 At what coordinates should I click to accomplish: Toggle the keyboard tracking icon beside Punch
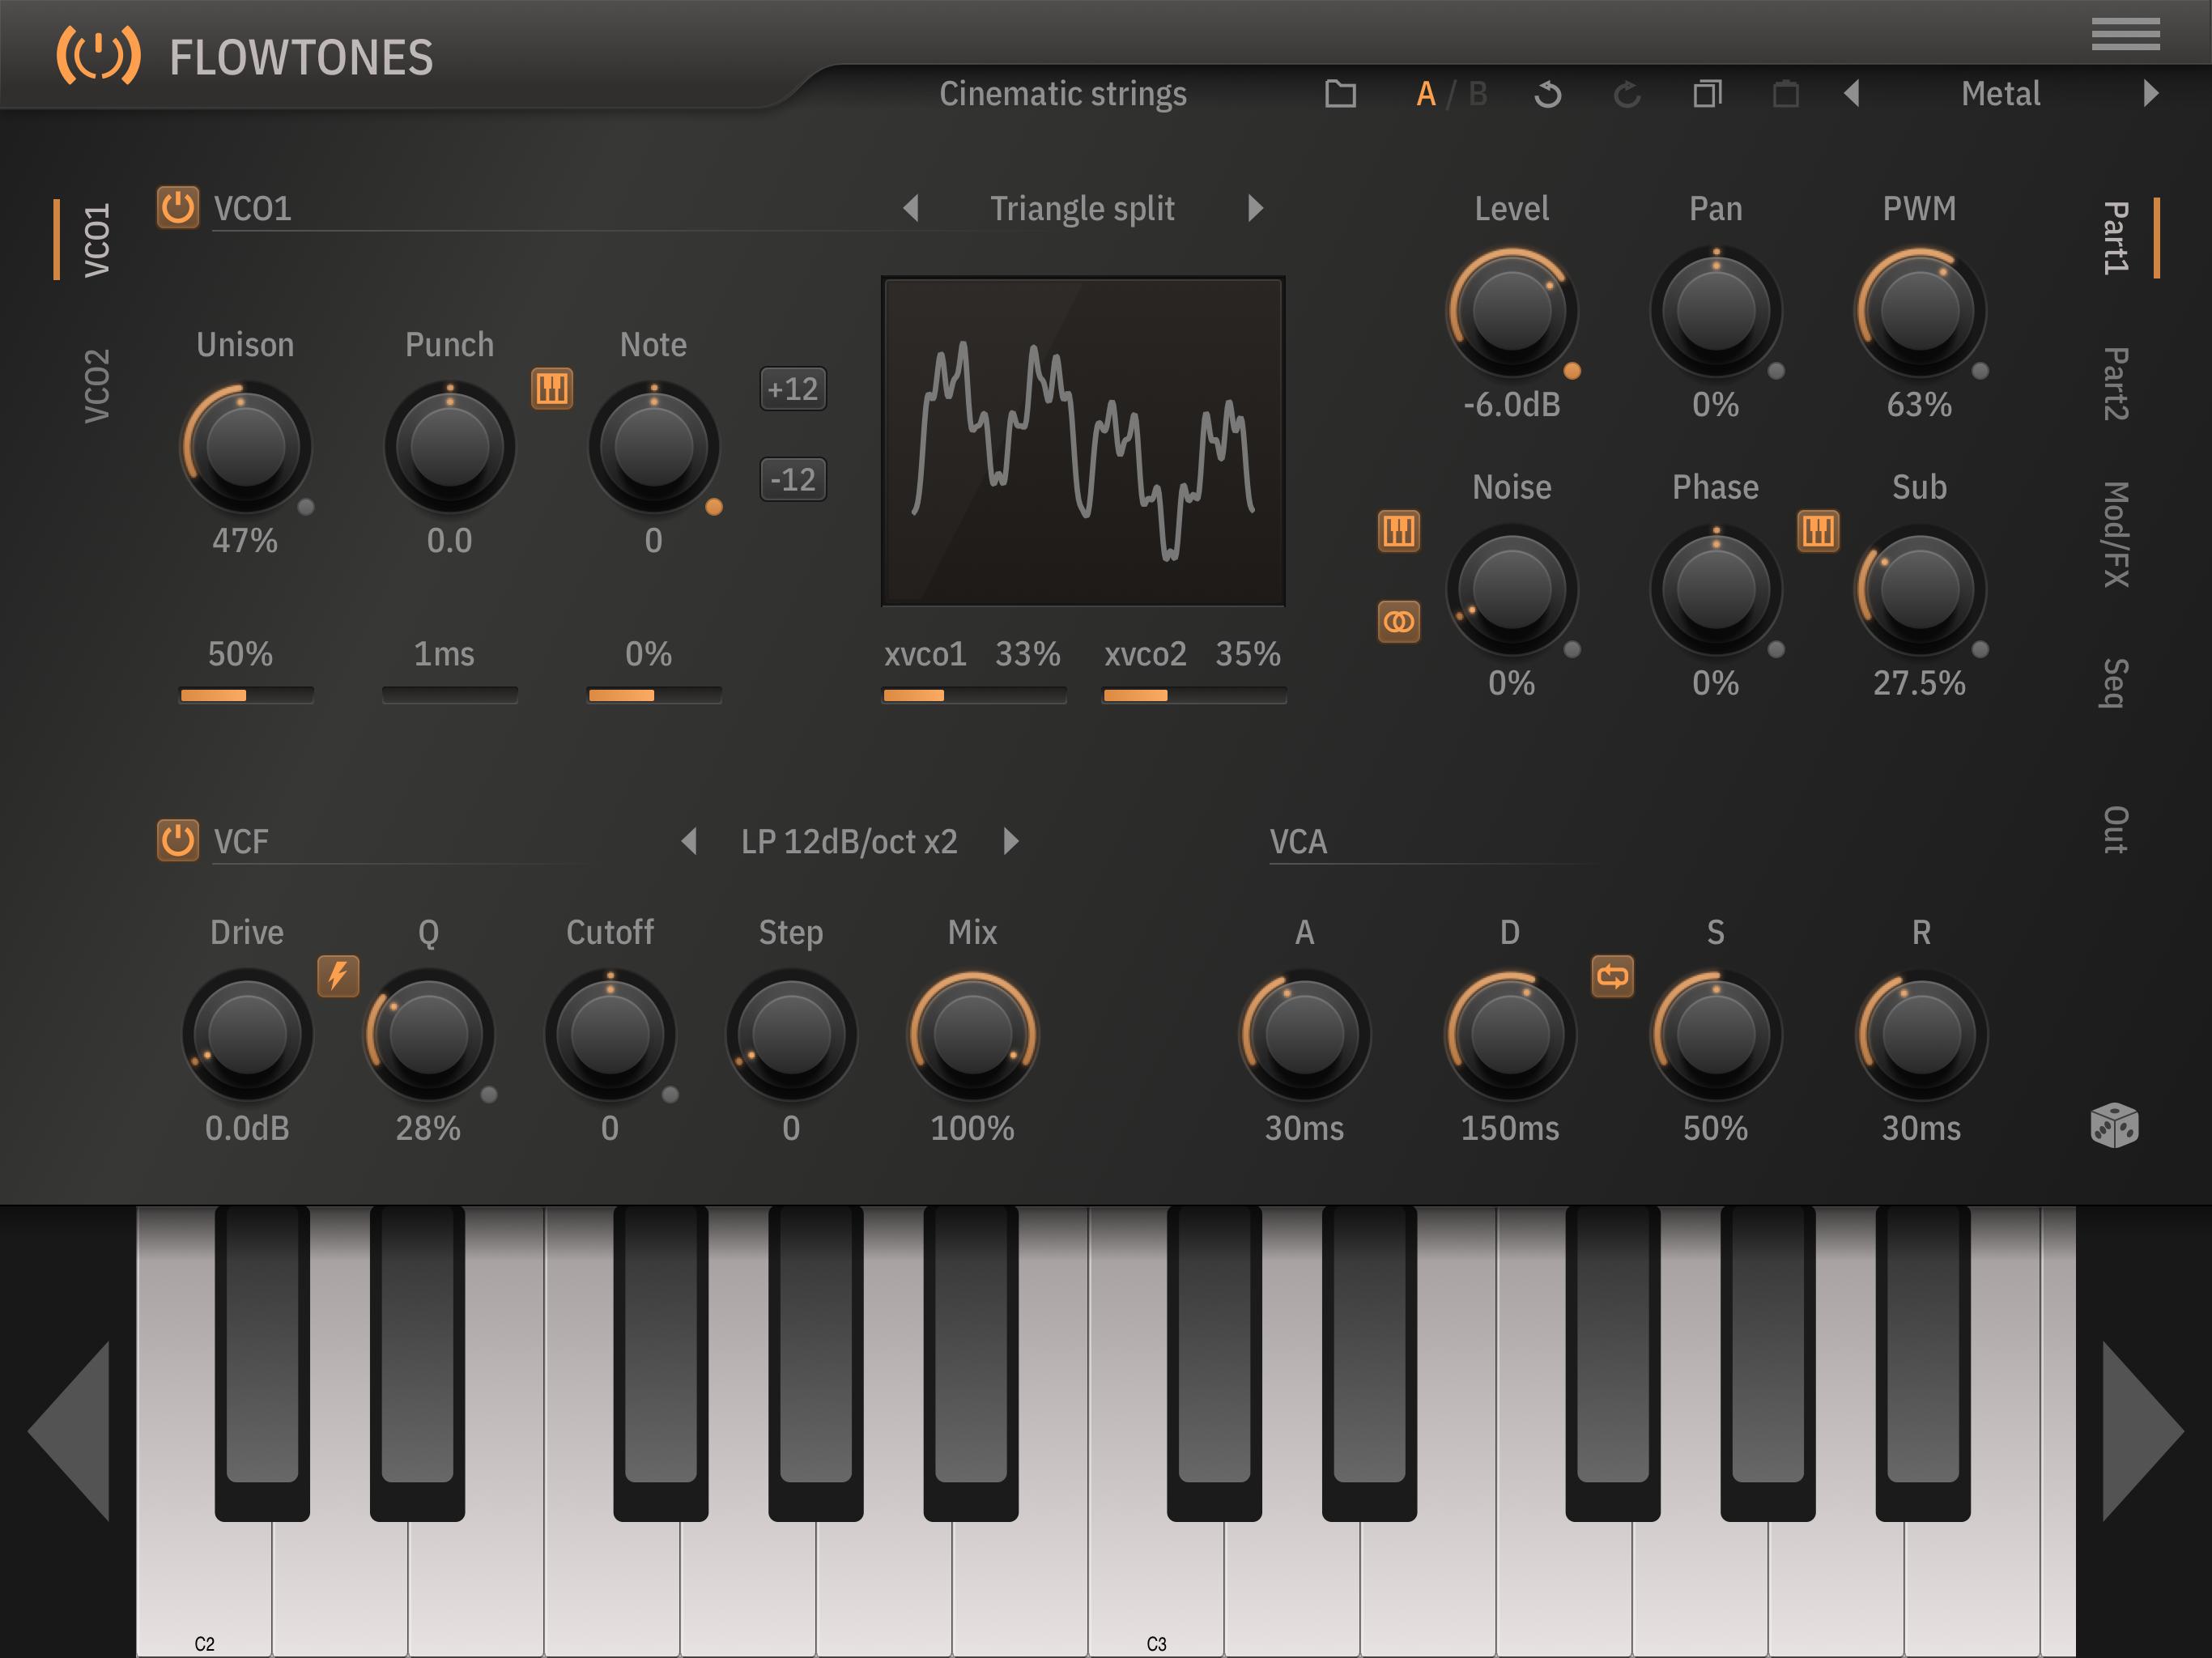(552, 388)
